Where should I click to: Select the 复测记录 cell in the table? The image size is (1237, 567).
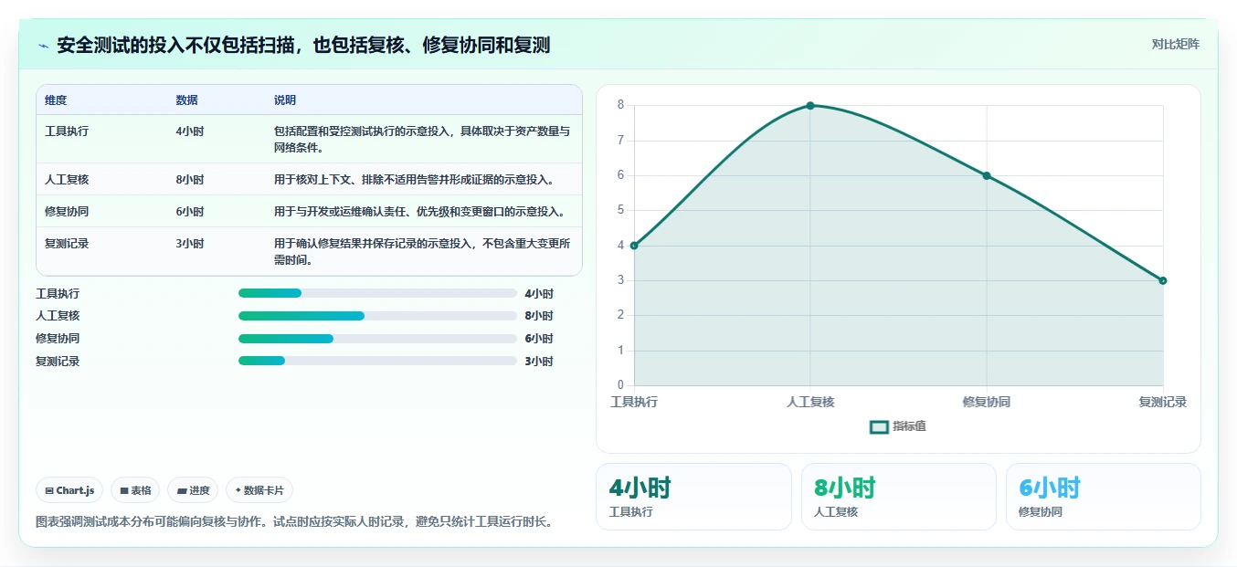pyautogui.click(x=67, y=244)
